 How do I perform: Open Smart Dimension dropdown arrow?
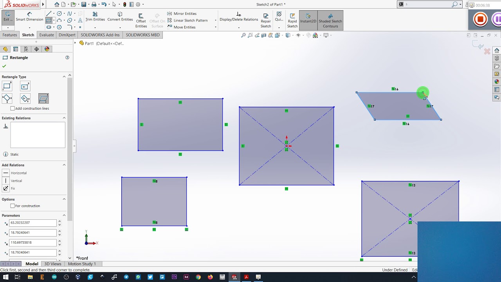[x=29, y=27]
